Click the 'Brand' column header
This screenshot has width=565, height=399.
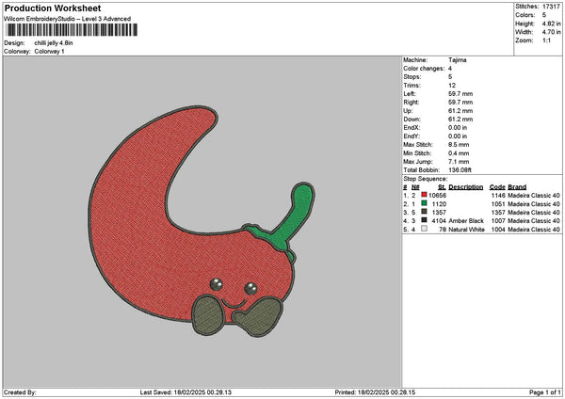pyautogui.click(x=517, y=187)
